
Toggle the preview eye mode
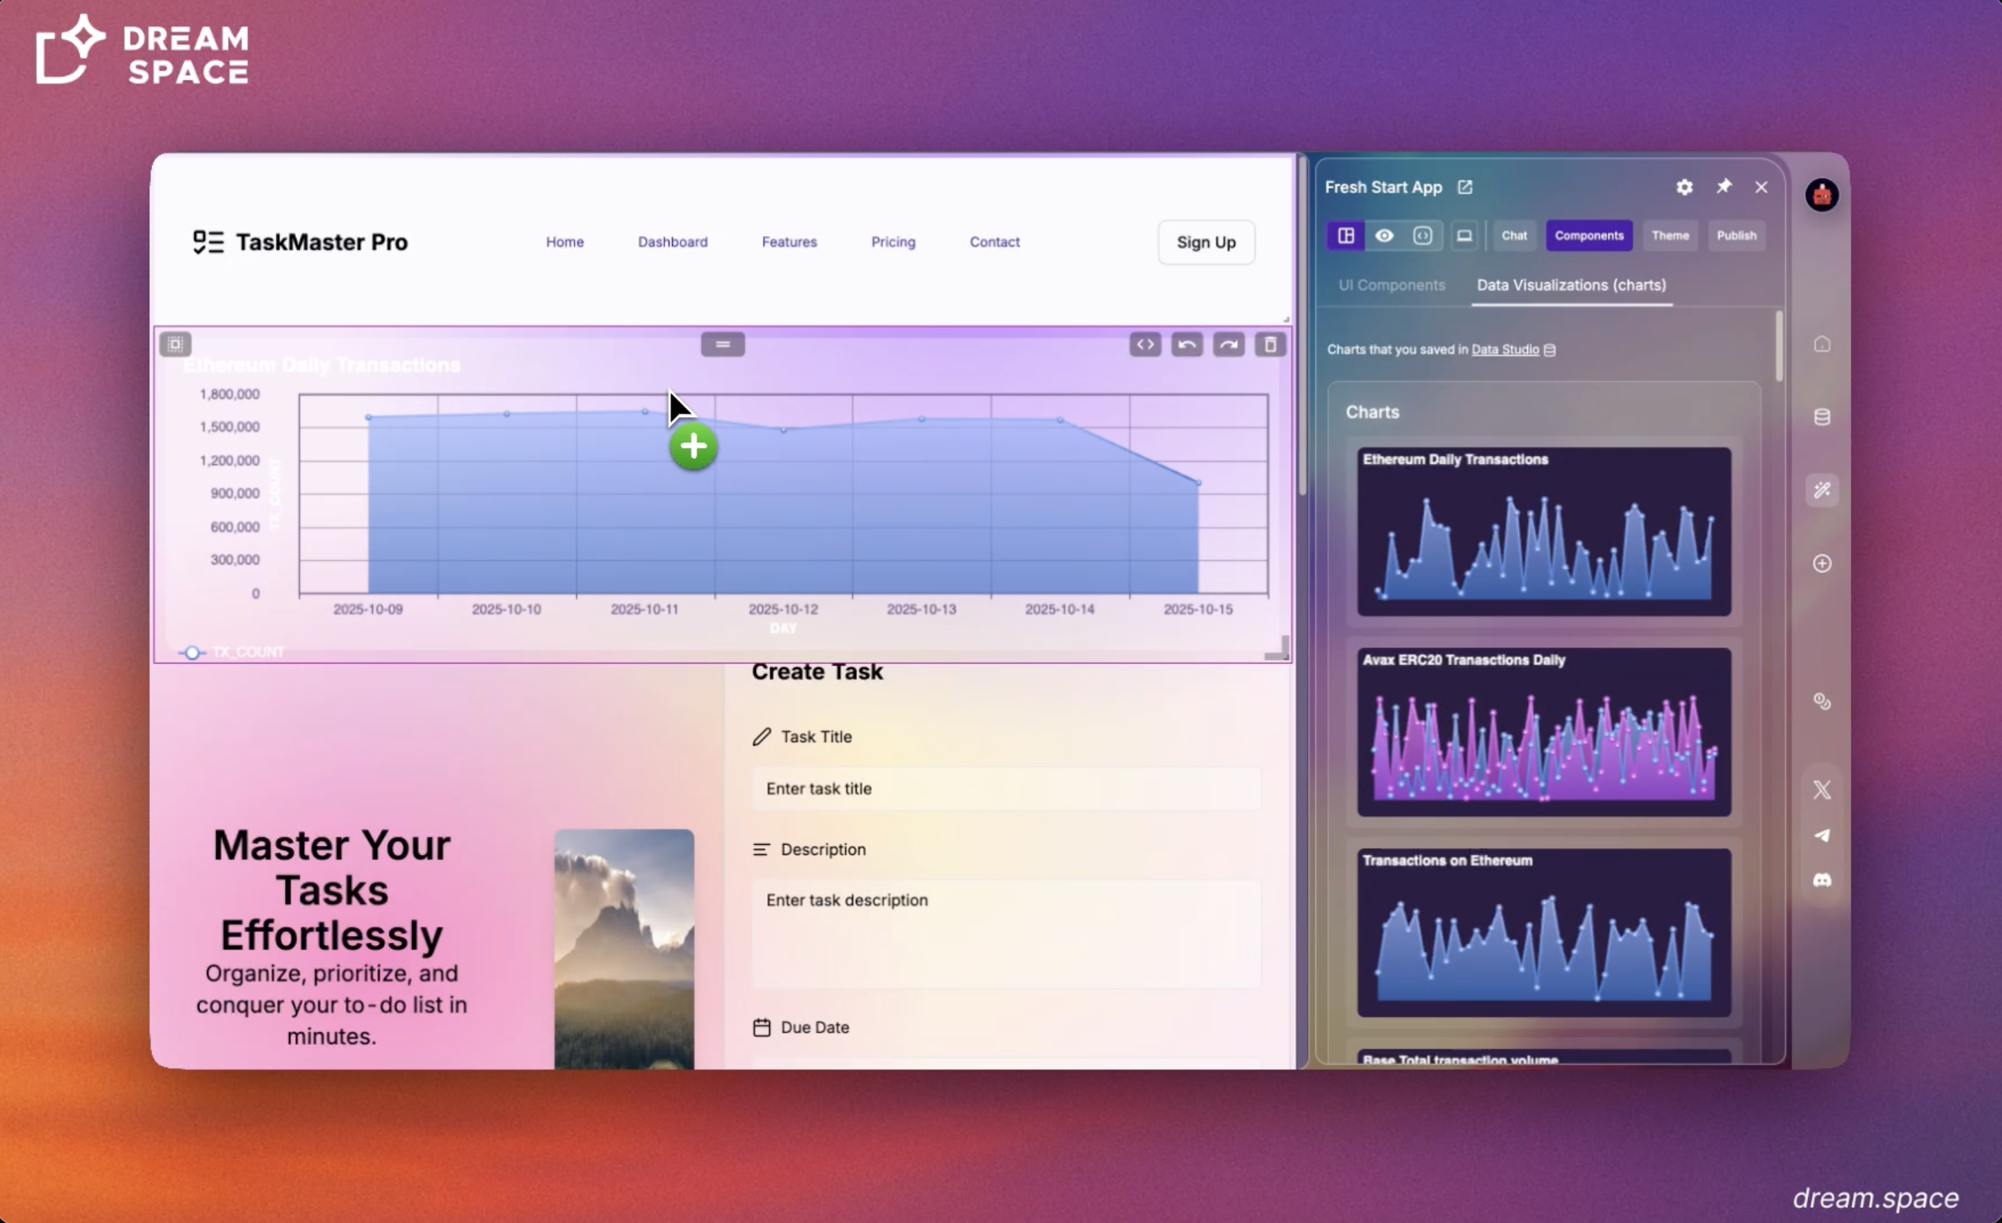tap(1384, 236)
